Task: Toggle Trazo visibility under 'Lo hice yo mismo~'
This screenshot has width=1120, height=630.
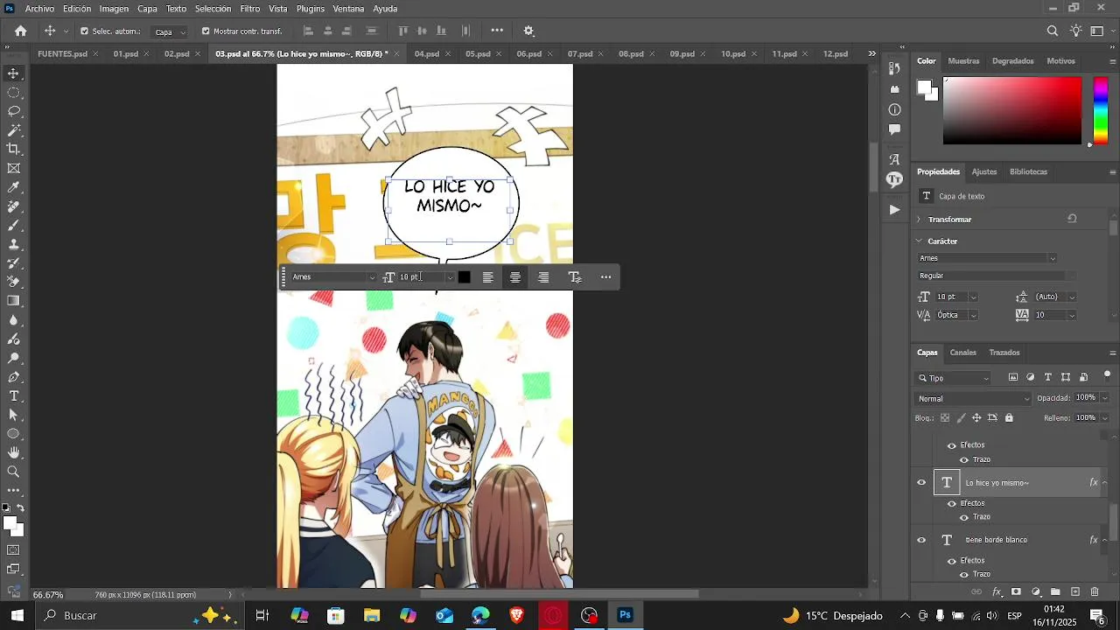Action: (x=964, y=517)
